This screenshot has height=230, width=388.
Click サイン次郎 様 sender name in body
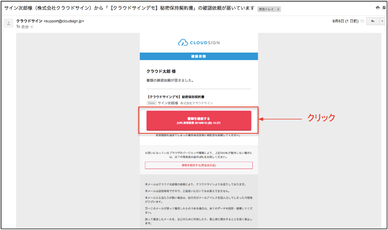168,103
